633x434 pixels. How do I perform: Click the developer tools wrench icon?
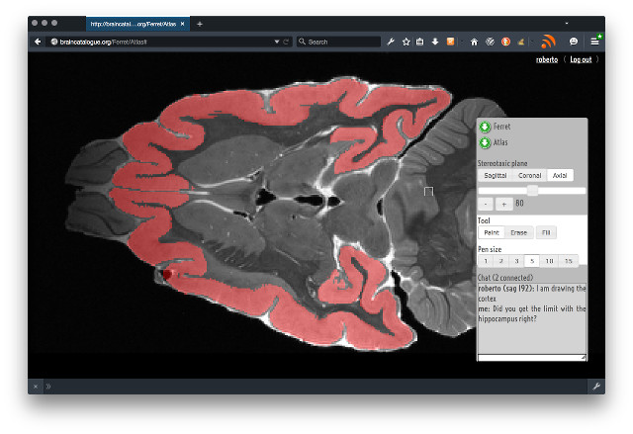391,42
